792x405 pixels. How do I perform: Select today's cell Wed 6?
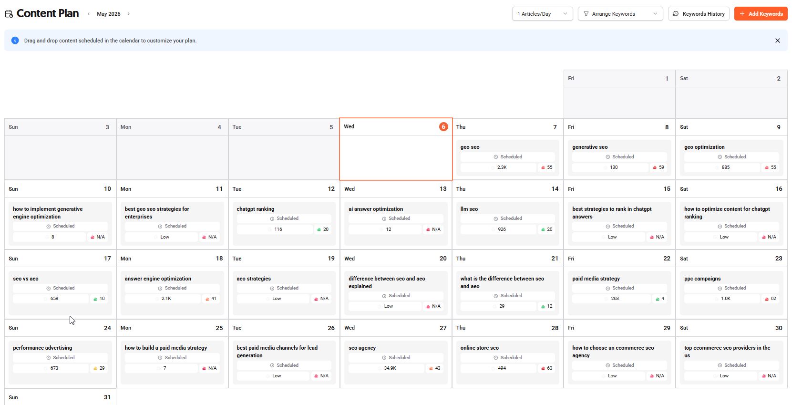[x=396, y=149]
